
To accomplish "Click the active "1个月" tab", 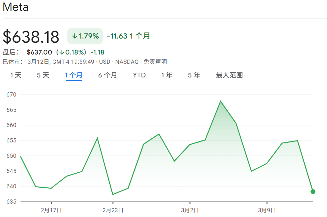I will pos(74,75).
